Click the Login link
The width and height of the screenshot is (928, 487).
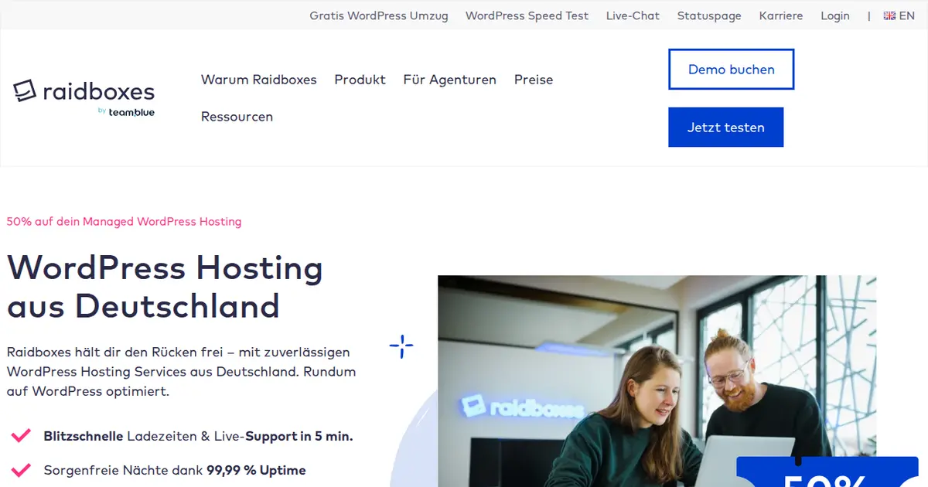click(x=835, y=15)
